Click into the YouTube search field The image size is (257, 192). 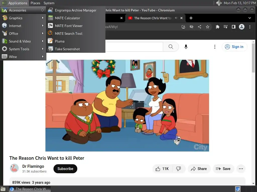(x=134, y=47)
